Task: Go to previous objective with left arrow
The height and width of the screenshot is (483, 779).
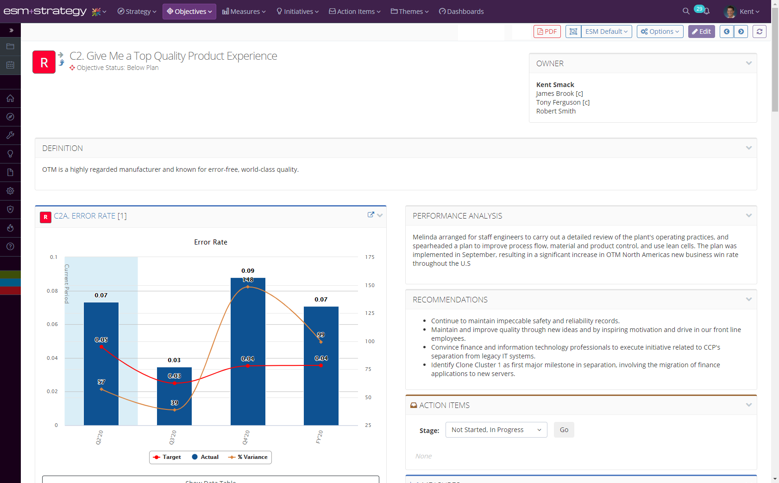Action: 727,31
